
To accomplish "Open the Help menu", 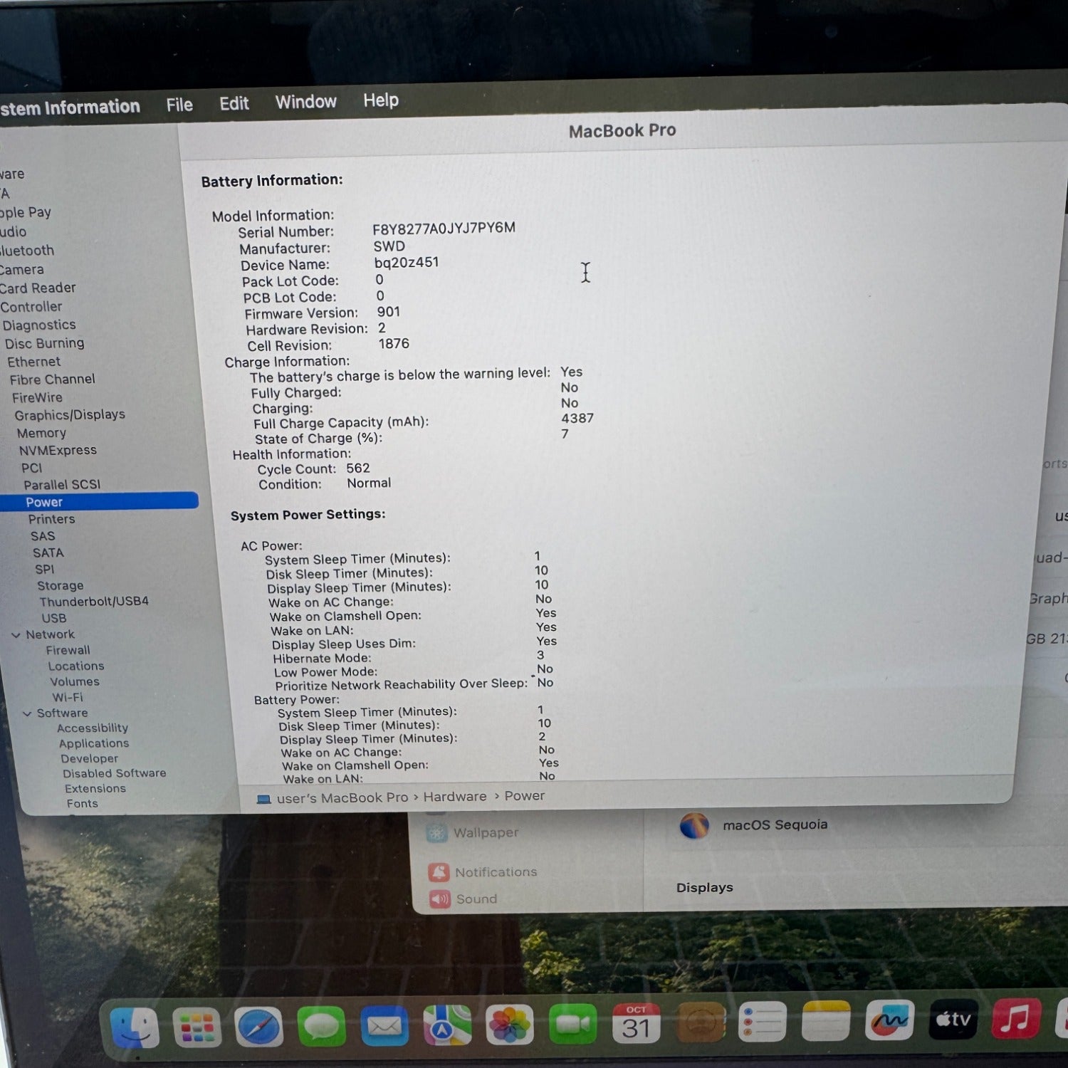I will [x=381, y=100].
